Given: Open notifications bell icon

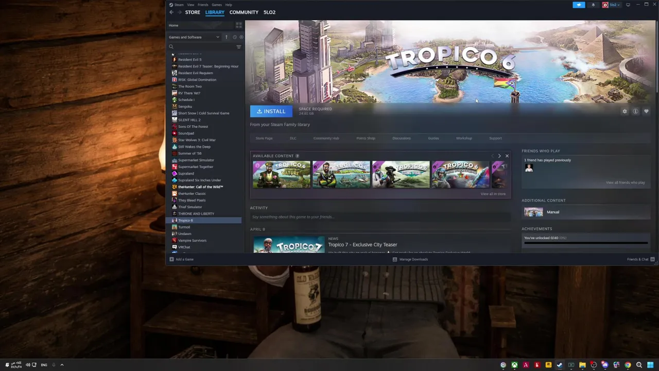Looking at the screenshot, I should pos(593,5).
